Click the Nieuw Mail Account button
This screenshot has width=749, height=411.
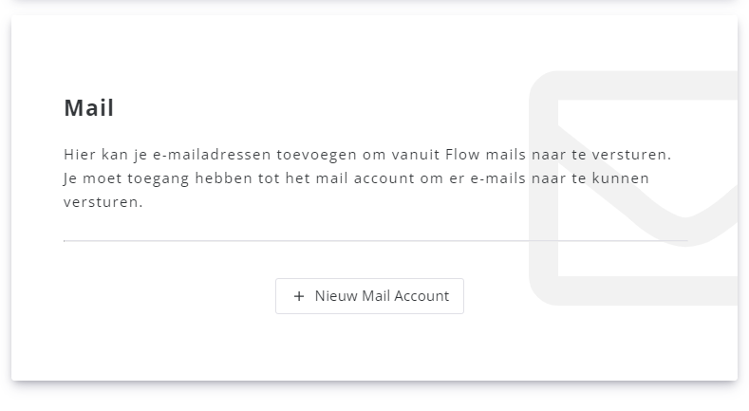click(369, 296)
